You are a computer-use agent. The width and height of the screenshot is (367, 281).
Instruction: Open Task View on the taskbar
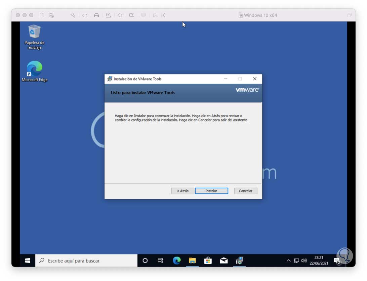point(161,261)
